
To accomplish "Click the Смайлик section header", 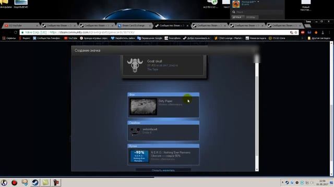I will point(163,123).
